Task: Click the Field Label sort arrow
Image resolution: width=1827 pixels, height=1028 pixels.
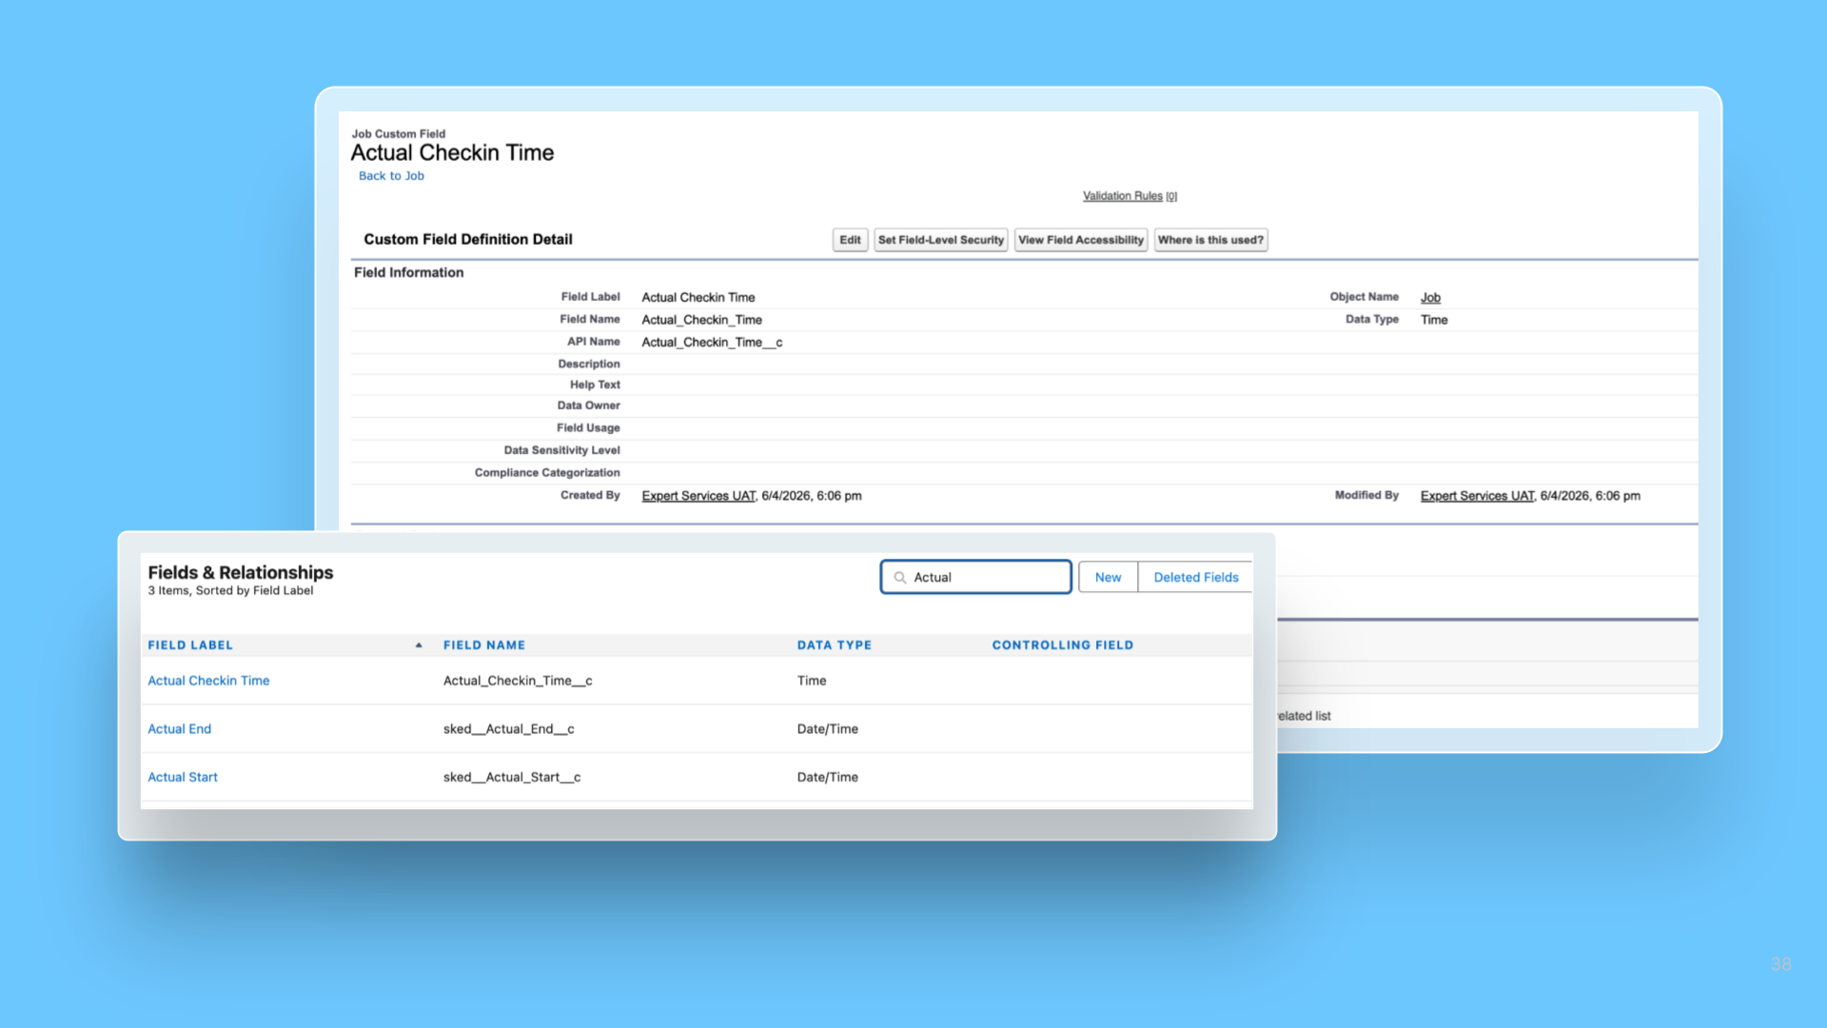Action: (x=419, y=645)
